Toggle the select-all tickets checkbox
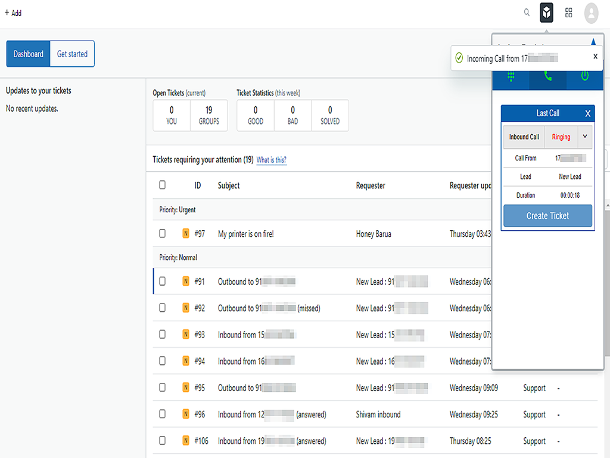 (163, 185)
